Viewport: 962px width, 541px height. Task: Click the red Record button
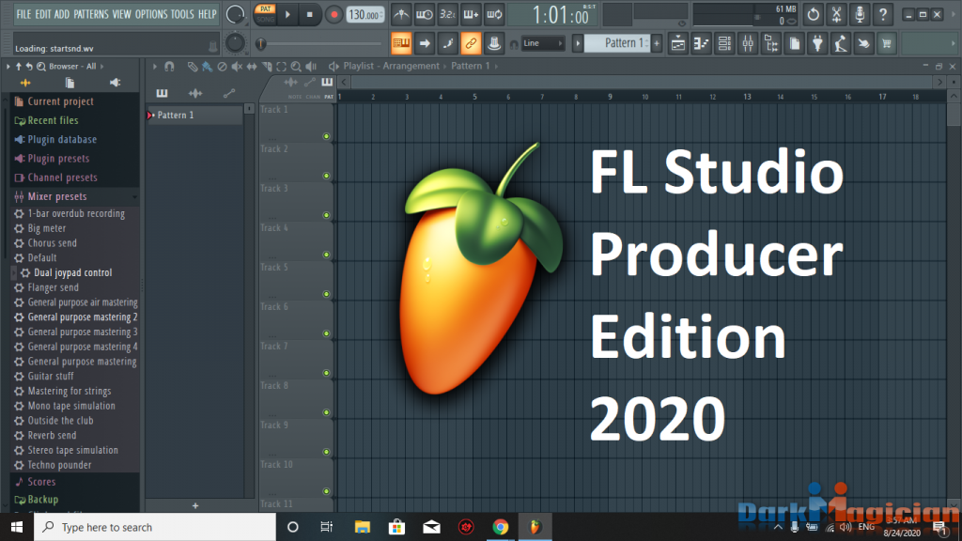[x=334, y=14]
